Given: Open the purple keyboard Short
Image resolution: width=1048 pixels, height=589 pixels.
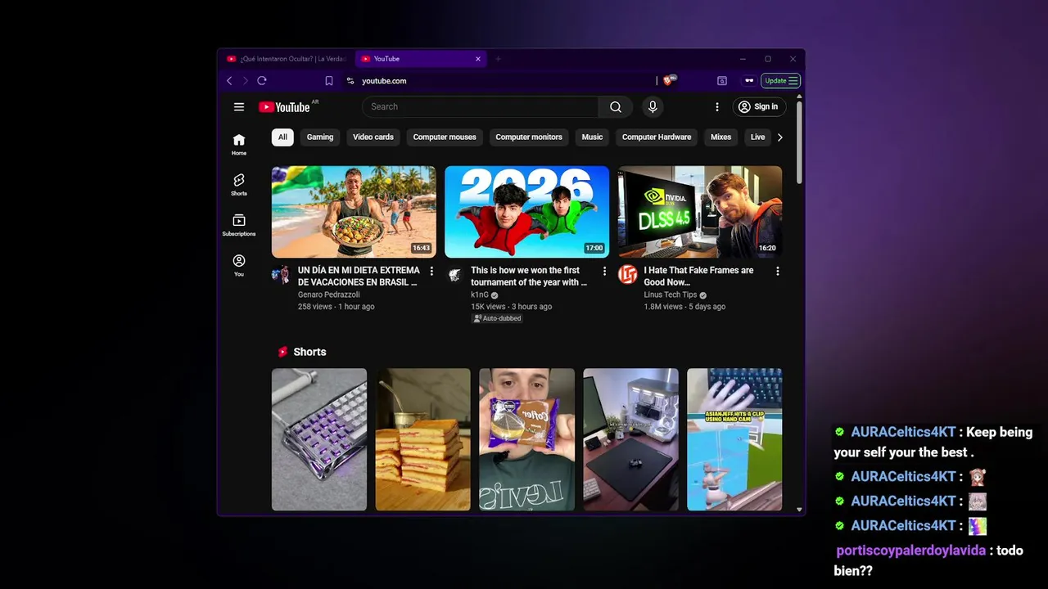Looking at the screenshot, I should [x=319, y=439].
